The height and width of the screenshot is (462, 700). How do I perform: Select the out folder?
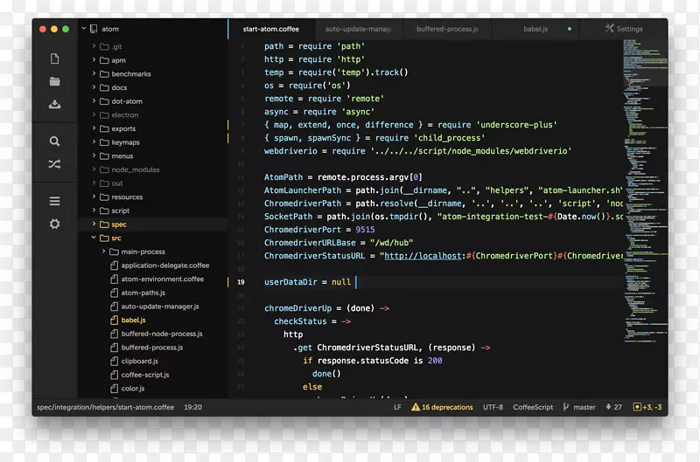(x=117, y=183)
